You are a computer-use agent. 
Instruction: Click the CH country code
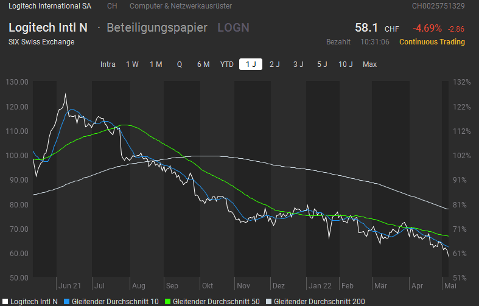point(112,6)
